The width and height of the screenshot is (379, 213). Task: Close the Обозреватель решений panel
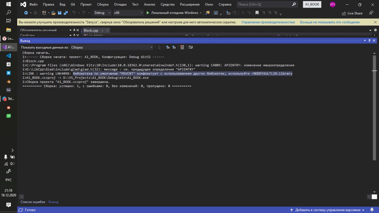click(x=78, y=30)
